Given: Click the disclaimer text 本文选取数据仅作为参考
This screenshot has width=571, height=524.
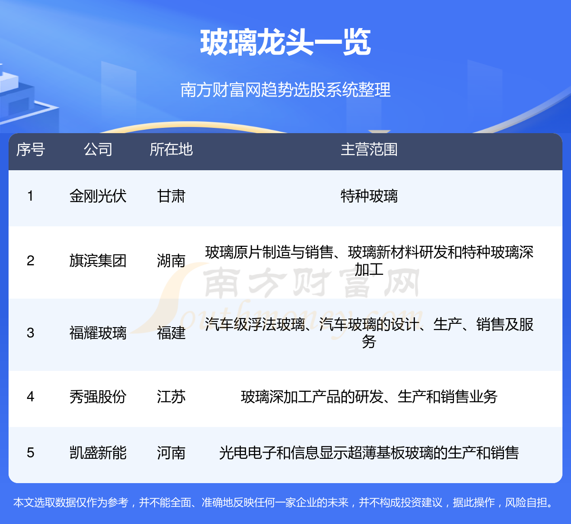Looking at the screenshot, I should click(71, 503).
